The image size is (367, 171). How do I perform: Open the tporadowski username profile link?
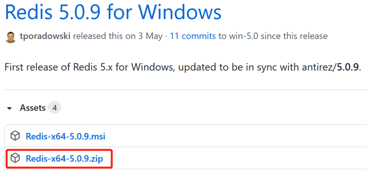pyautogui.click(x=45, y=36)
